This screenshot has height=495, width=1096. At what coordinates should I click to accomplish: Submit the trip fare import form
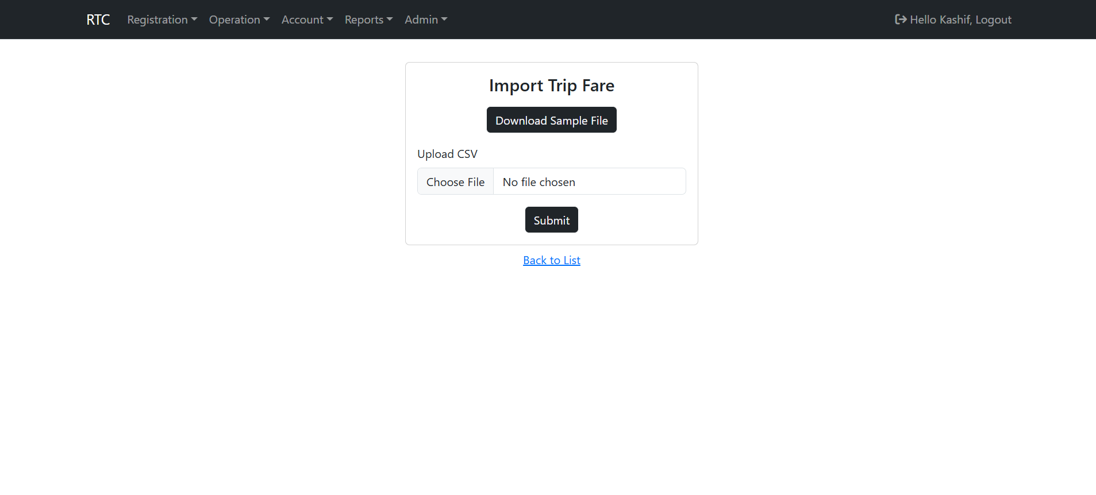[551, 220]
